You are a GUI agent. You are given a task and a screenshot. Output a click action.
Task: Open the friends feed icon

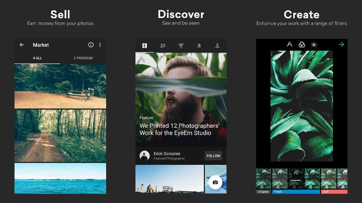click(x=163, y=46)
